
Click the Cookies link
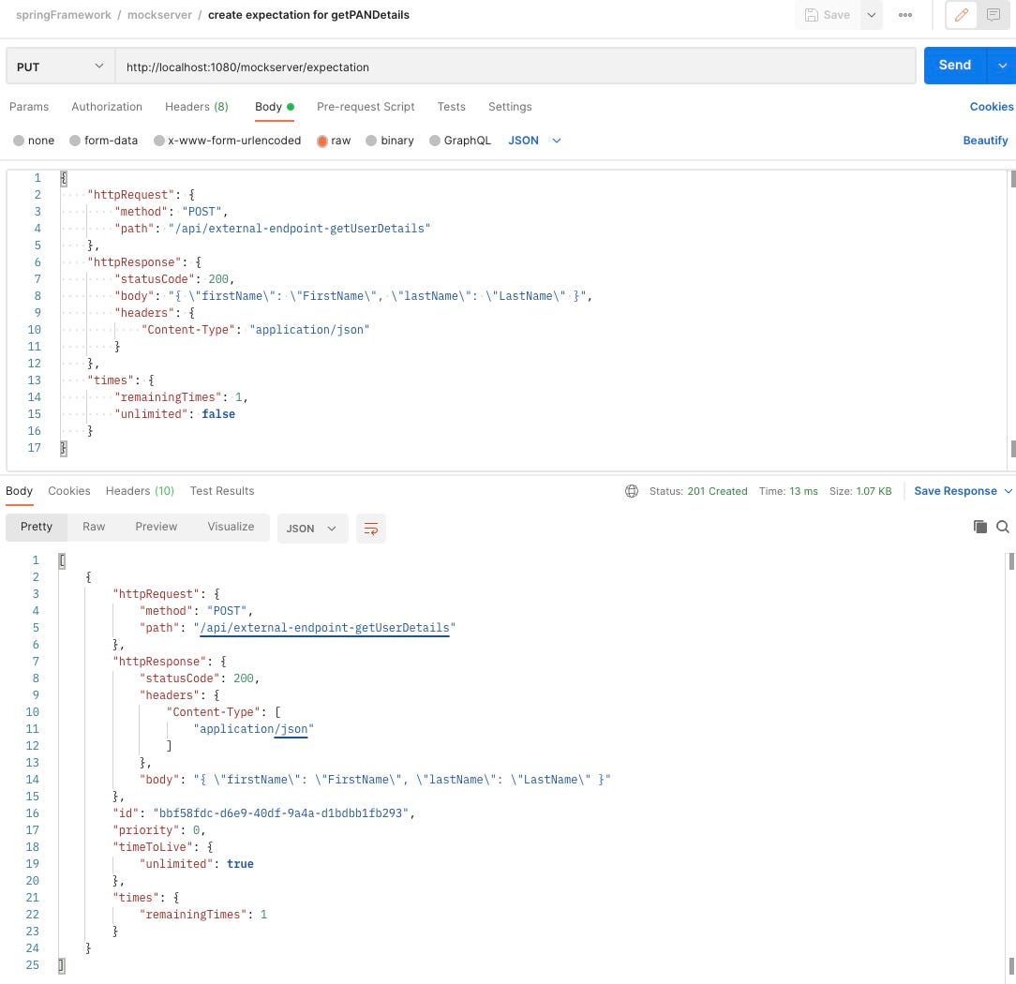pyautogui.click(x=992, y=107)
